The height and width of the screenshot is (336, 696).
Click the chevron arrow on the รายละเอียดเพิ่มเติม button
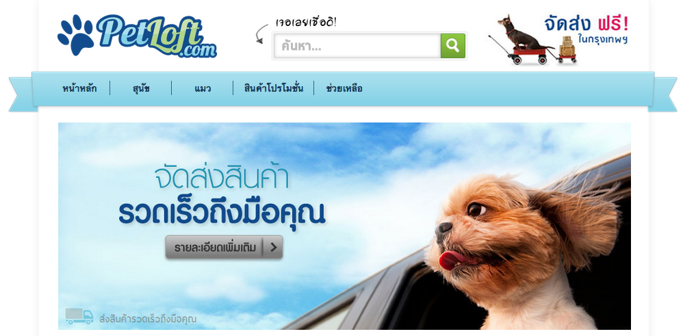click(274, 247)
